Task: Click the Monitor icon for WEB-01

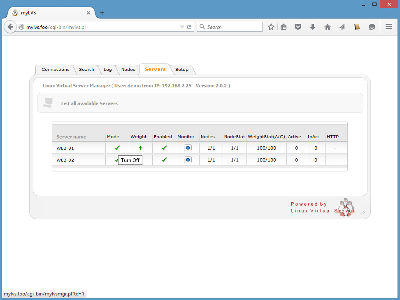Action: pos(188,148)
